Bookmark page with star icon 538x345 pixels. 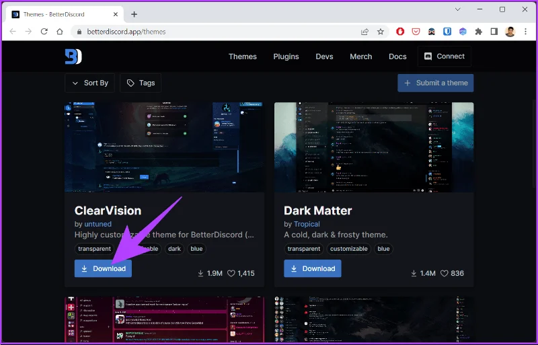(x=381, y=32)
